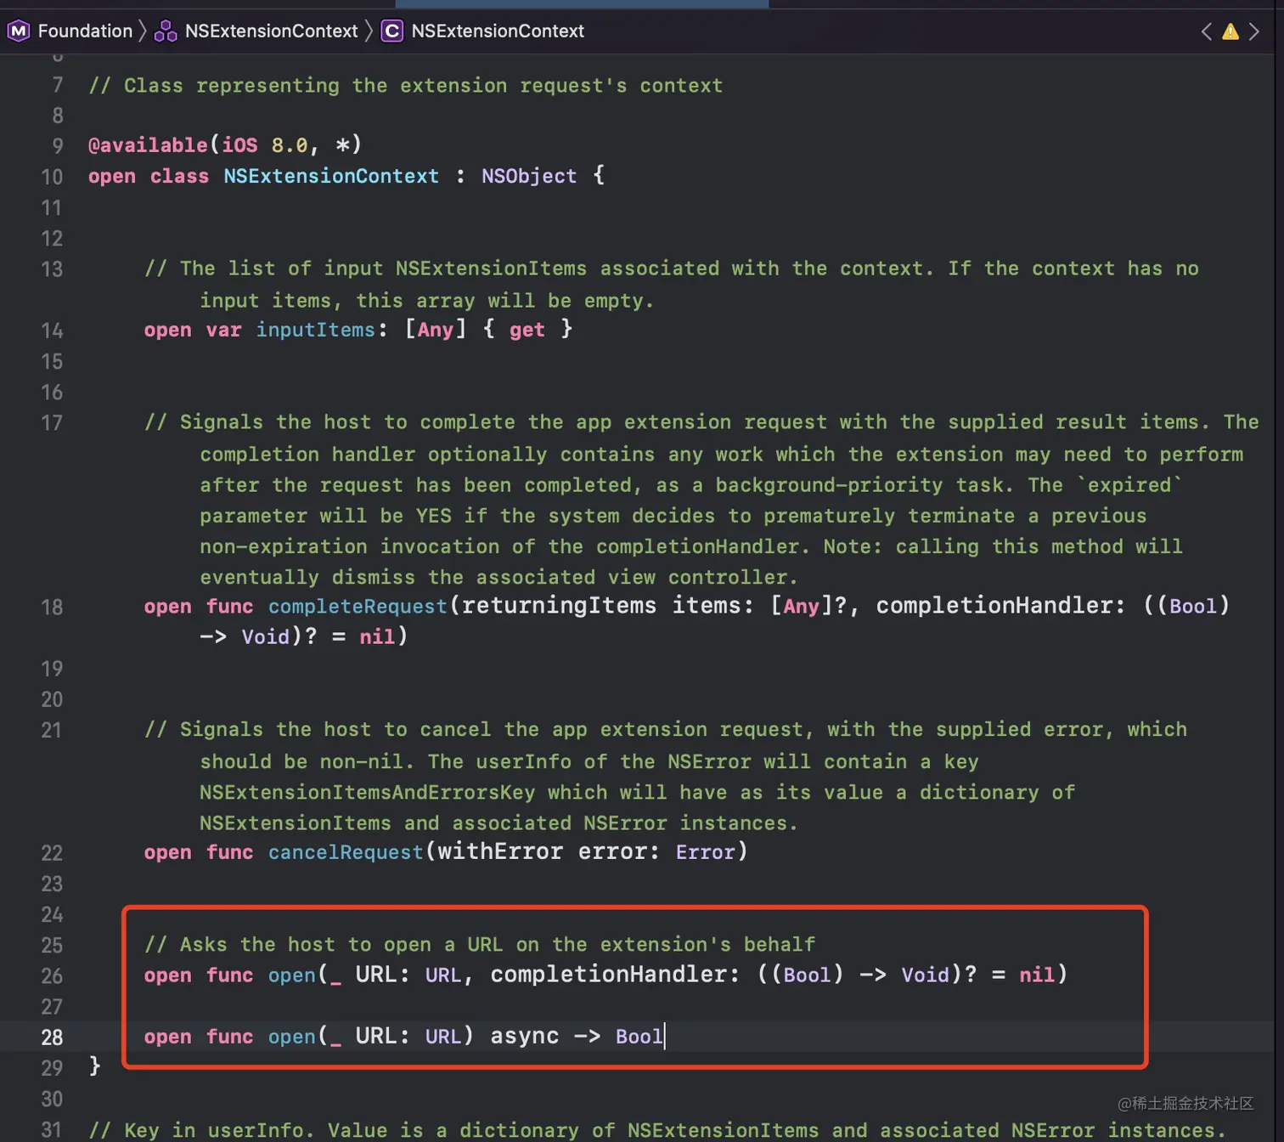The image size is (1284, 1142).
Task: Click the withError parameter label on line 22
Action: point(500,852)
